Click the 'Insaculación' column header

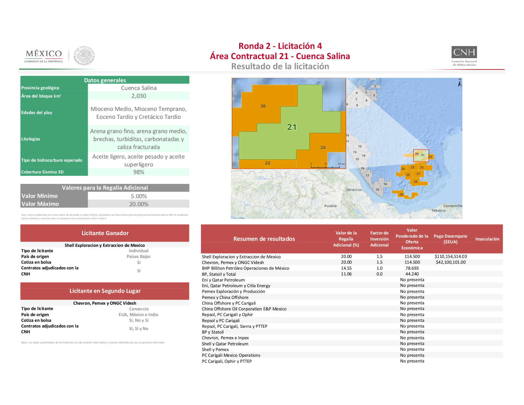pos(487,239)
